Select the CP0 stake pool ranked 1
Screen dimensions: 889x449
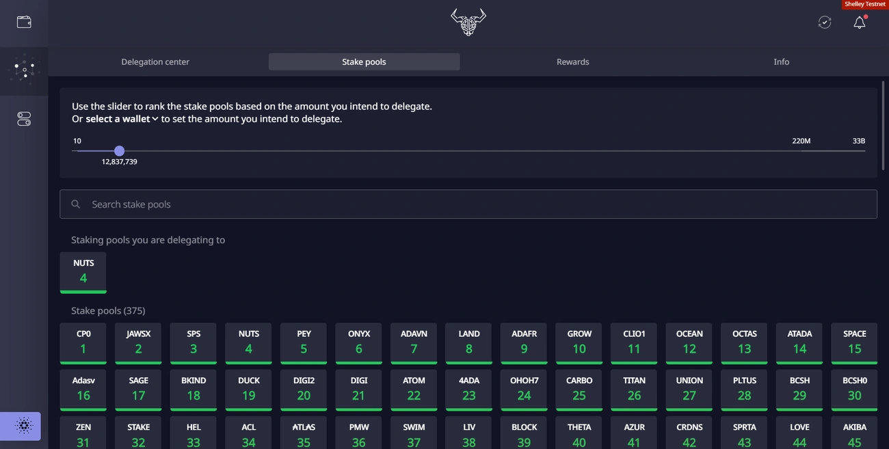pos(83,342)
